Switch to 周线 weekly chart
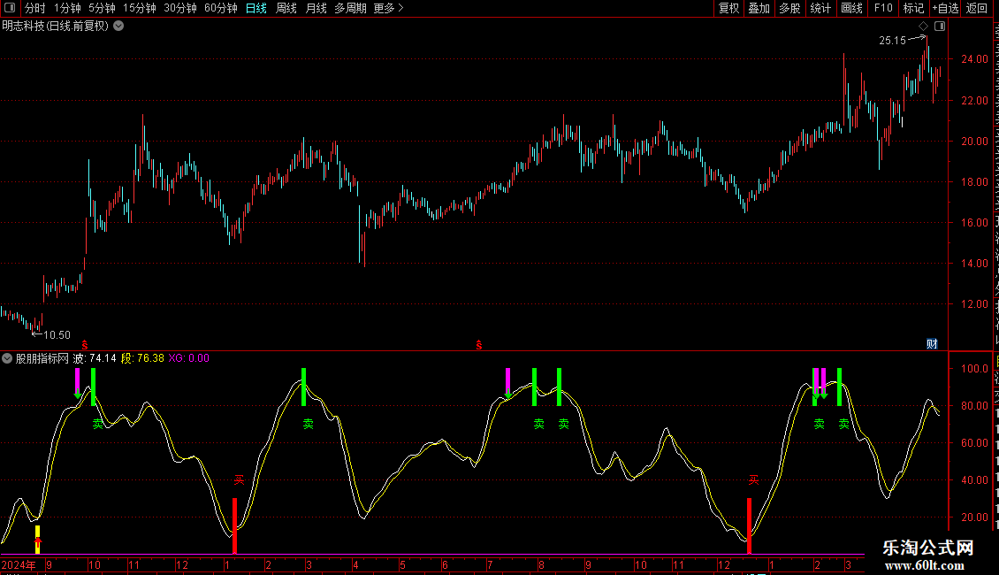Viewport: 999px width, 575px height. 286,8
